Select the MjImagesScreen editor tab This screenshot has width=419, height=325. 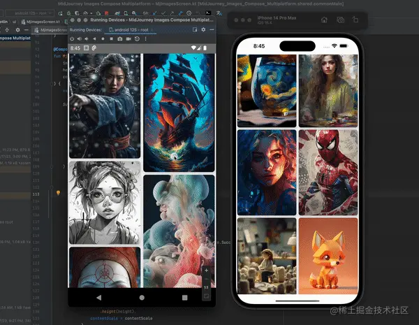[x=50, y=30]
